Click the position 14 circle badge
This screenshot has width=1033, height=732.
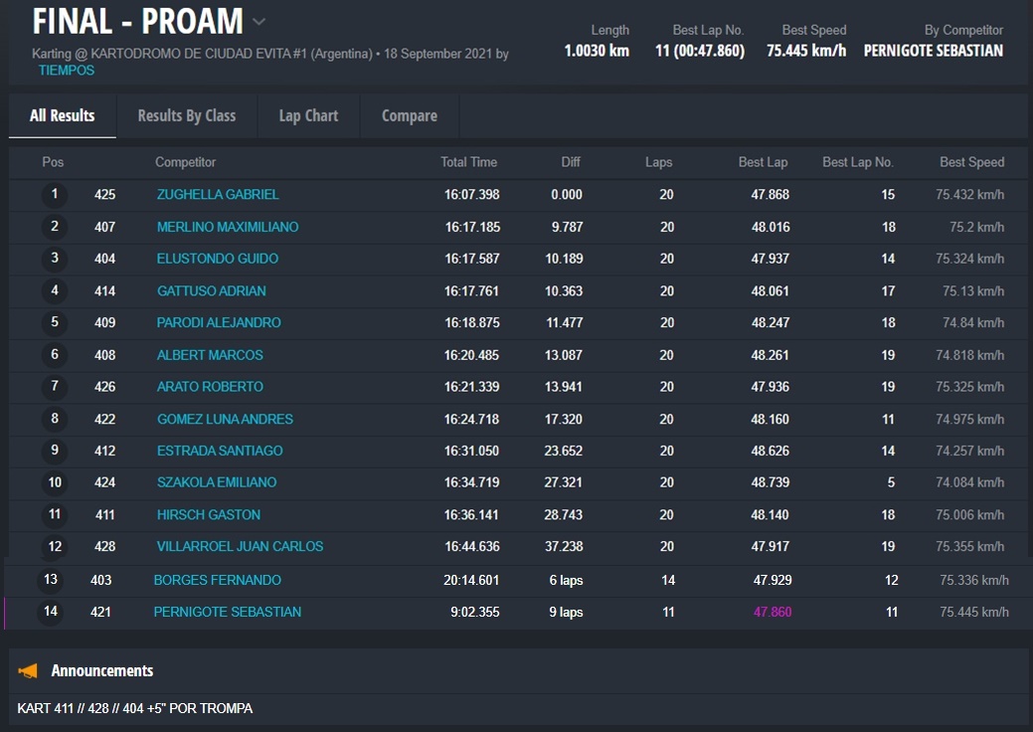[50, 613]
